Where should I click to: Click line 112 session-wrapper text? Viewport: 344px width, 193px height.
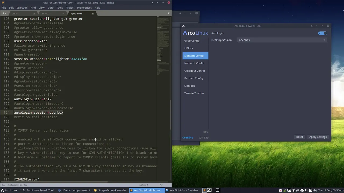(x=51, y=59)
